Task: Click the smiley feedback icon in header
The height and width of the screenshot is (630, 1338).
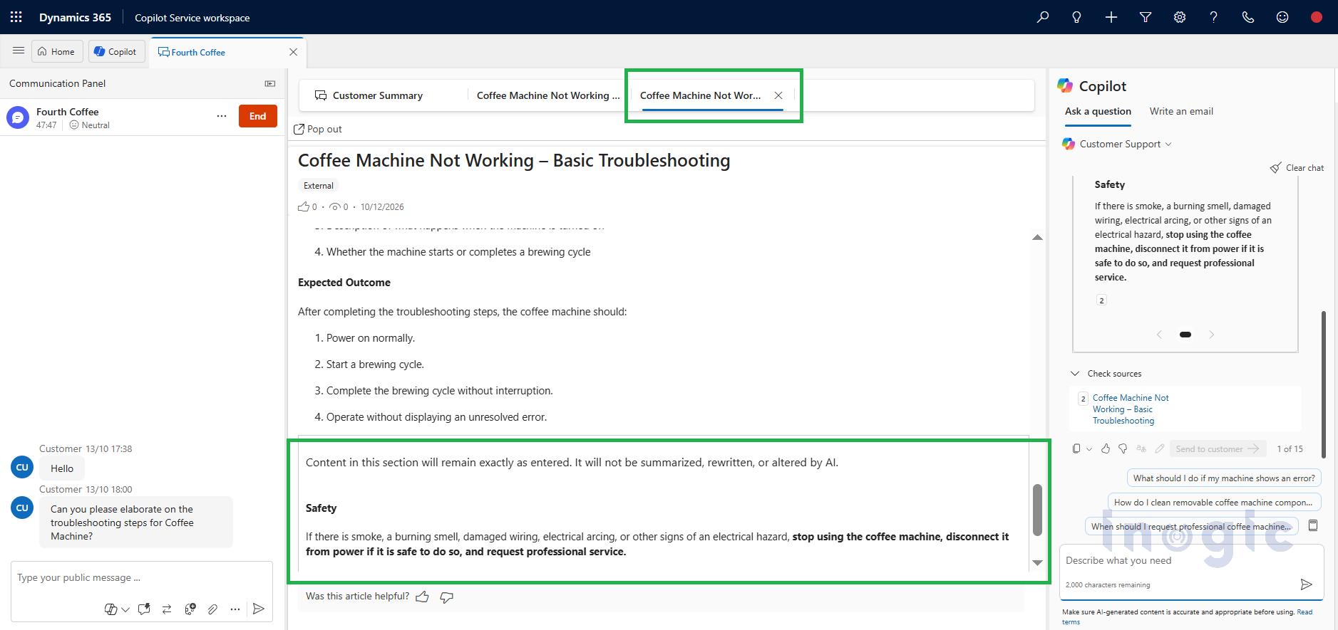Action: pyautogui.click(x=1282, y=17)
